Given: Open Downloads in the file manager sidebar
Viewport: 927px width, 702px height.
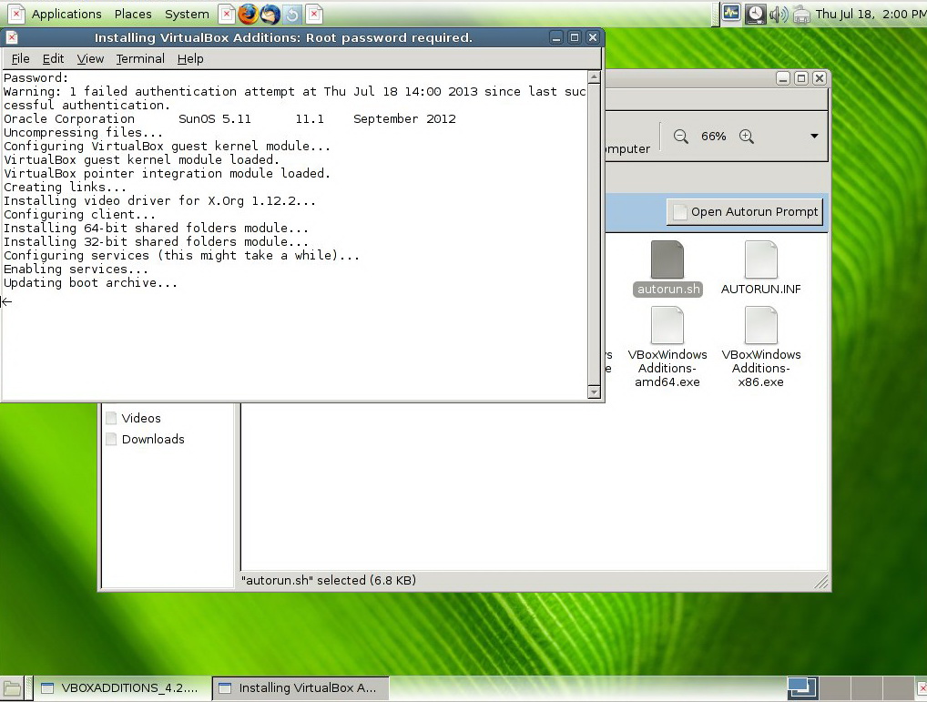Looking at the screenshot, I should point(153,439).
